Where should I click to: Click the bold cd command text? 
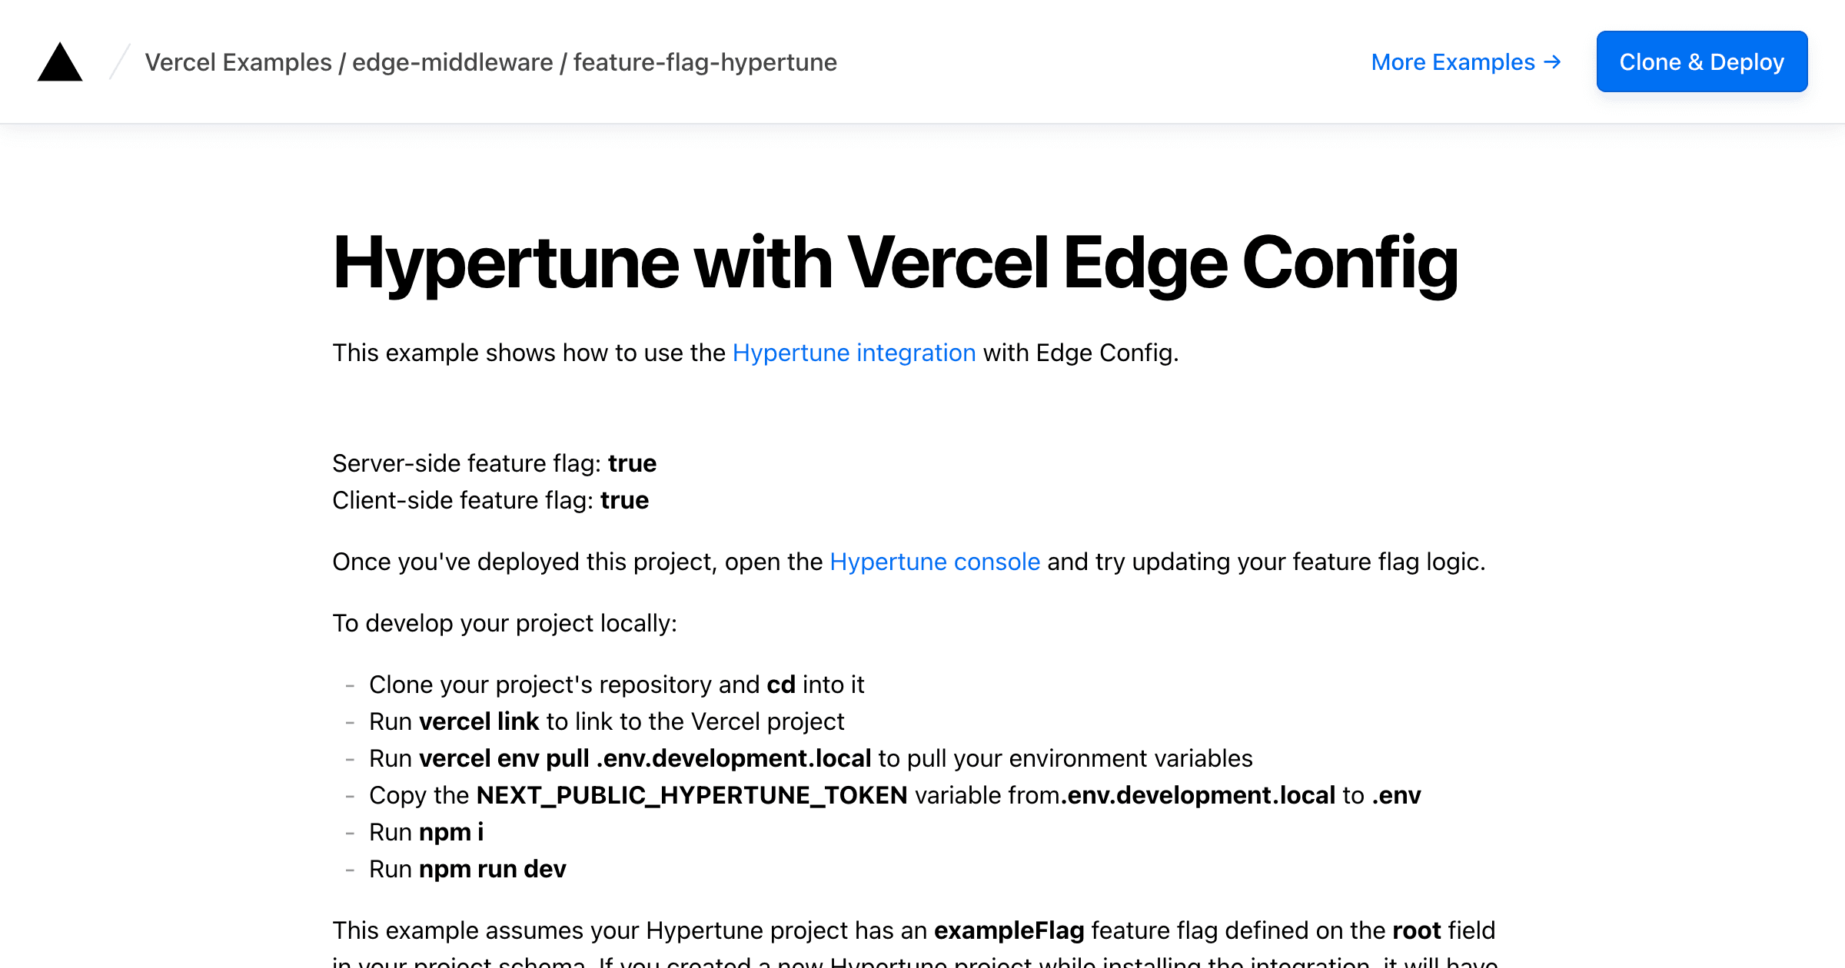(780, 685)
